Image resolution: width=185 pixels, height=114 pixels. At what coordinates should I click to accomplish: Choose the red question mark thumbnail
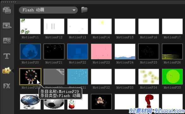[x=149, y=102]
